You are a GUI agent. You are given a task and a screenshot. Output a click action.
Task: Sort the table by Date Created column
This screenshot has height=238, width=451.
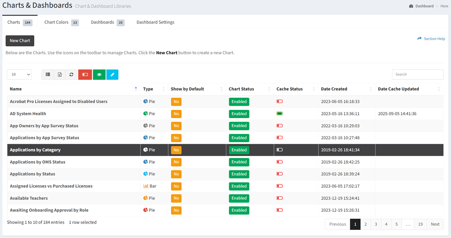(x=334, y=89)
